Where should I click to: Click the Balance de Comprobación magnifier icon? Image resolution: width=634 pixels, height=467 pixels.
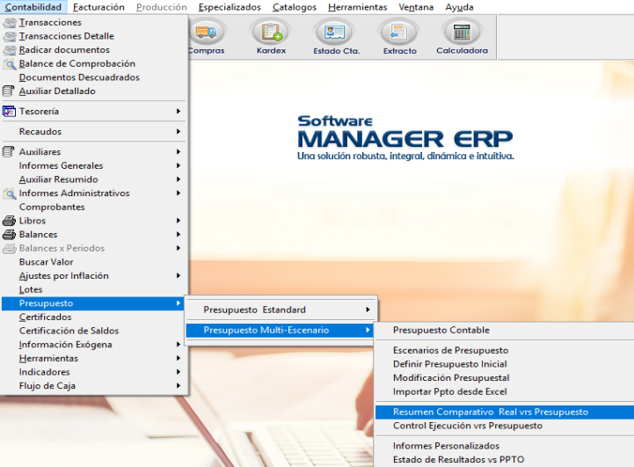click(10, 64)
